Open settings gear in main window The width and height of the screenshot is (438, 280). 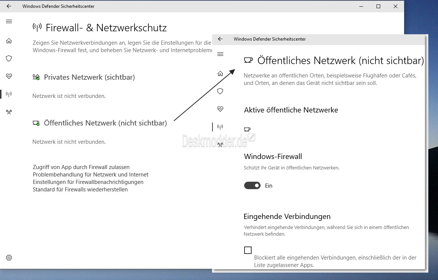(9, 257)
